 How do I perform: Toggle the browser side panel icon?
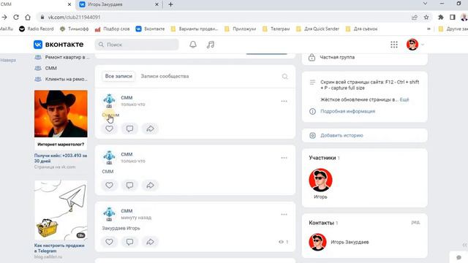click(453, 18)
